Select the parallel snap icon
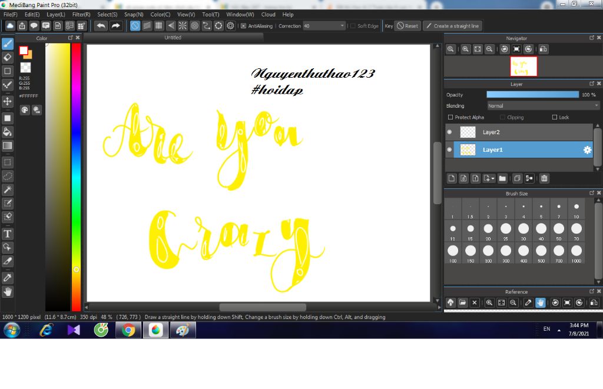The width and height of the screenshot is (603, 389). [x=147, y=26]
